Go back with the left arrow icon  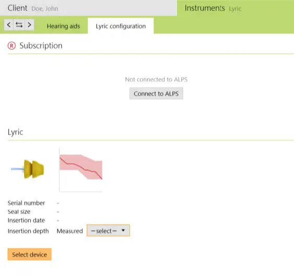tap(9, 25)
